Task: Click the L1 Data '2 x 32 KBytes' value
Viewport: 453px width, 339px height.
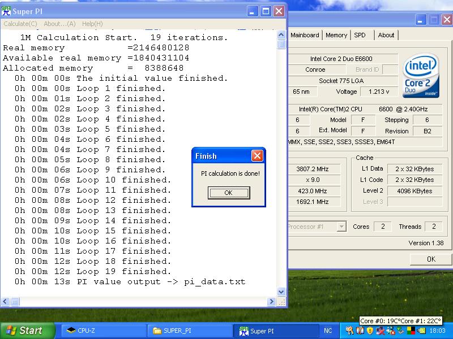Action: (414, 169)
